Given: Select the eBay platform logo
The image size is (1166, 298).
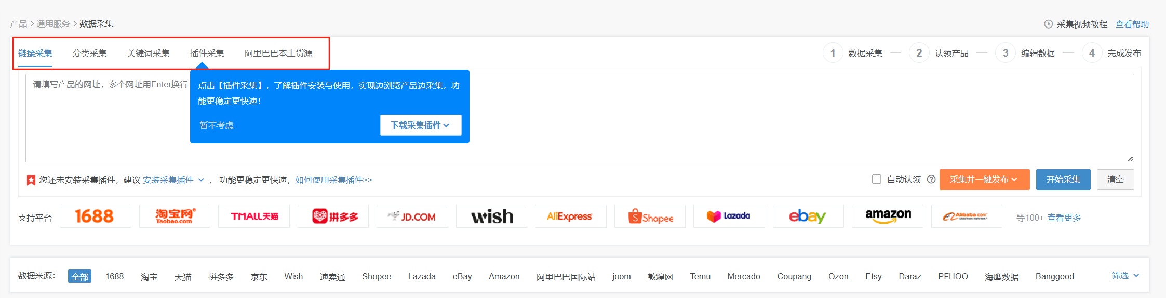Looking at the screenshot, I should (808, 216).
